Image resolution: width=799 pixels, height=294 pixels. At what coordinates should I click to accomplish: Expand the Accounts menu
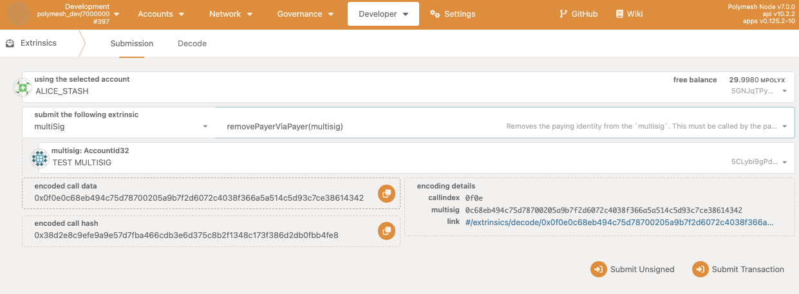[x=161, y=14]
